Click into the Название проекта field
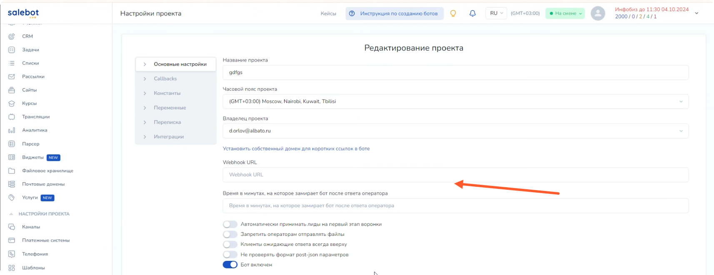Viewport: 714px width, 275px height. tap(455, 72)
